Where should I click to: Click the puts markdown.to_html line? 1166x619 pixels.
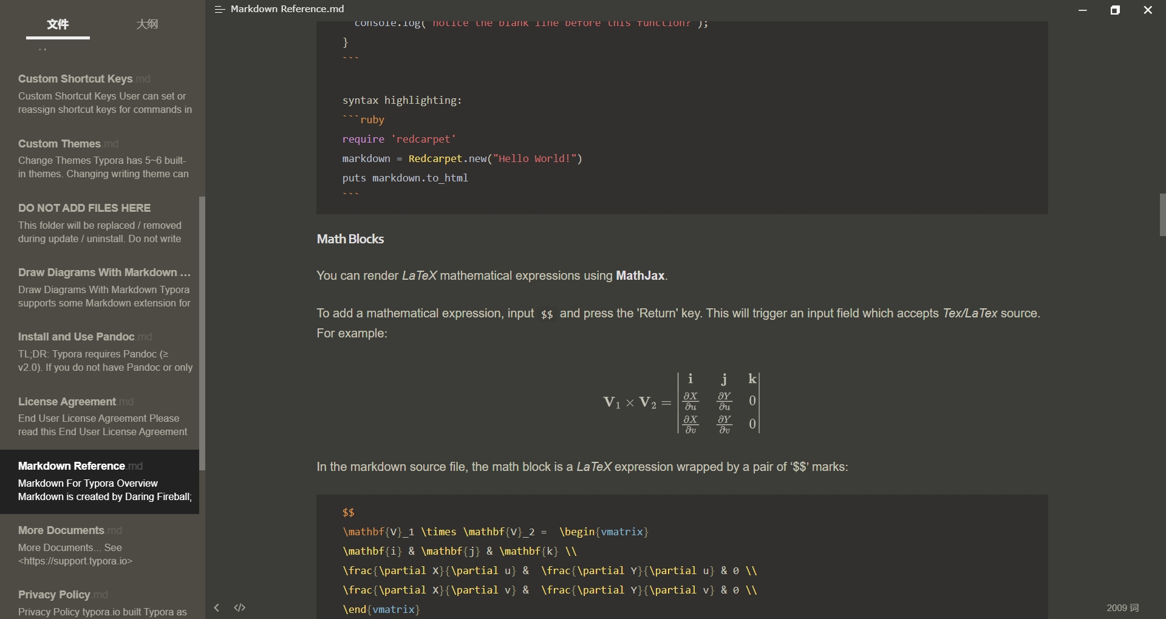[x=405, y=178]
